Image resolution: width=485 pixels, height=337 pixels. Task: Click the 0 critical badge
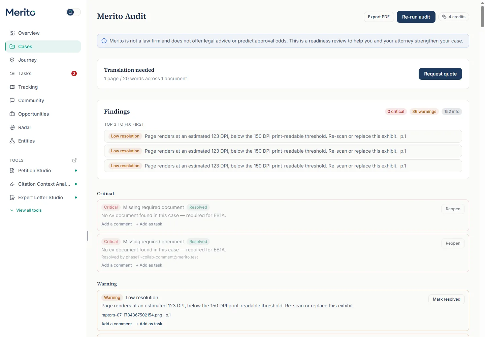point(396,112)
